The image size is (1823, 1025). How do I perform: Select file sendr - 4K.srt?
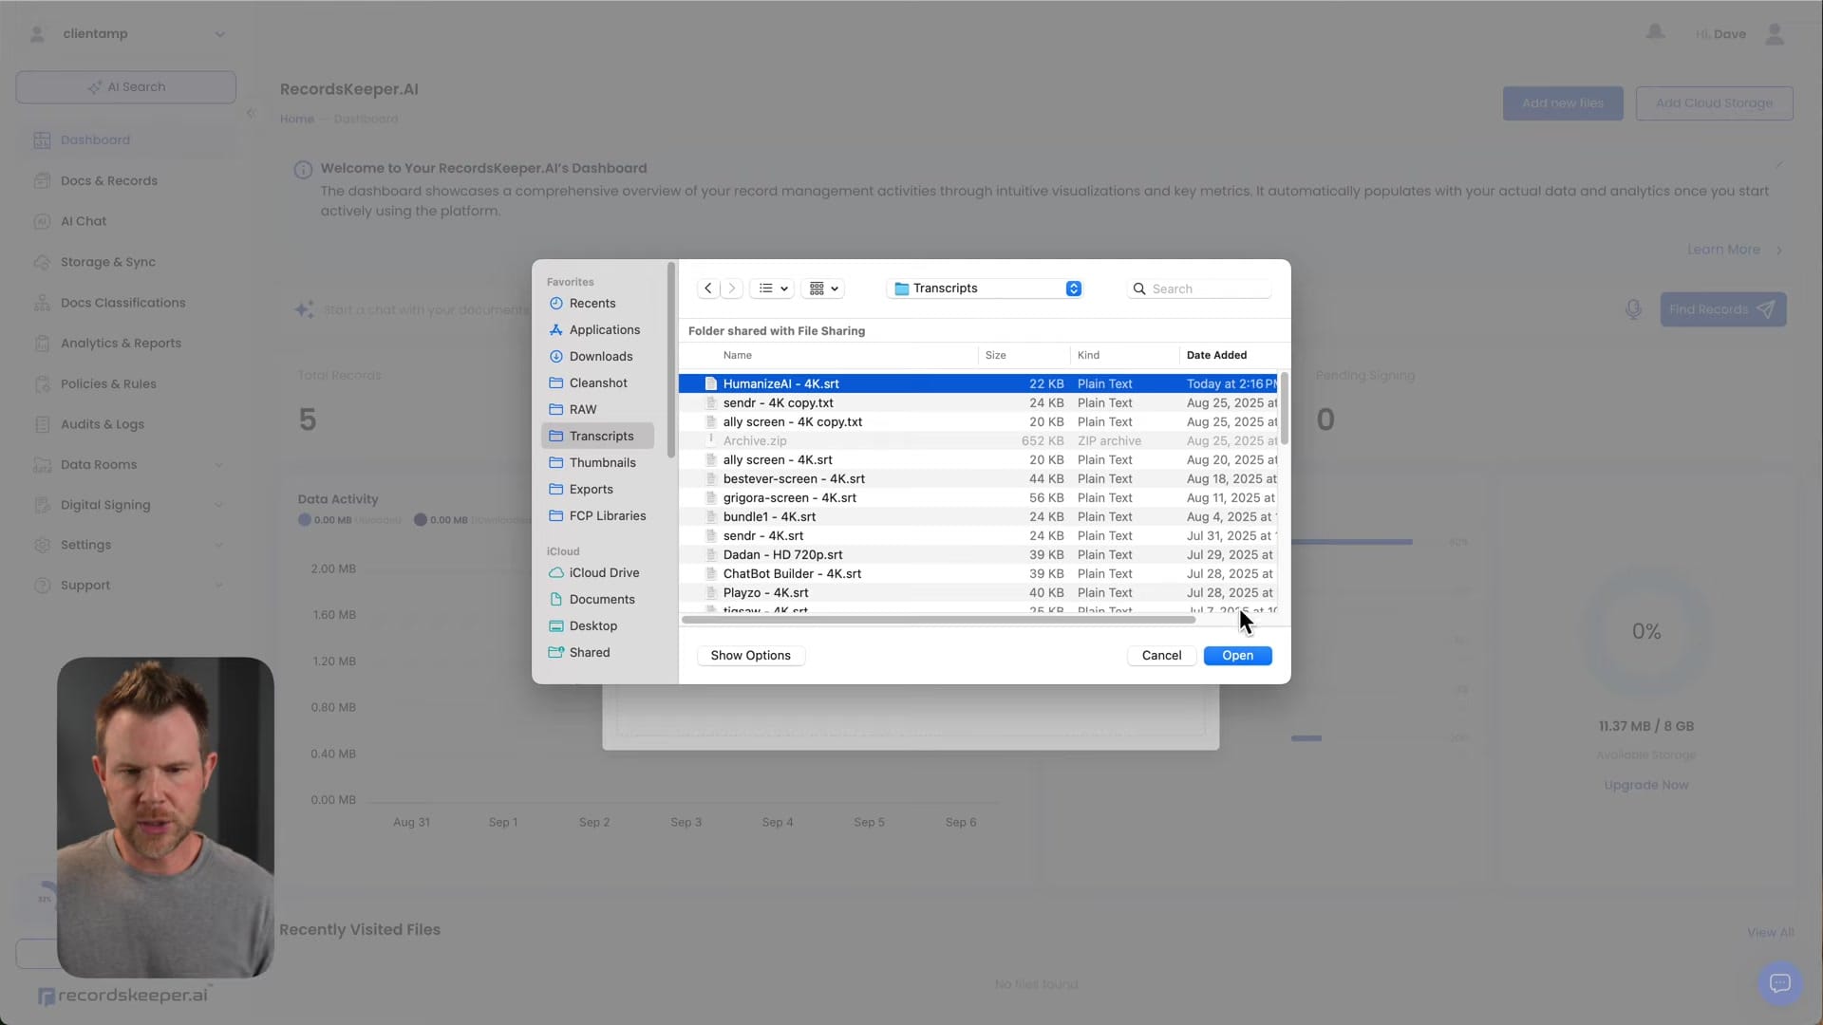point(978,536)
